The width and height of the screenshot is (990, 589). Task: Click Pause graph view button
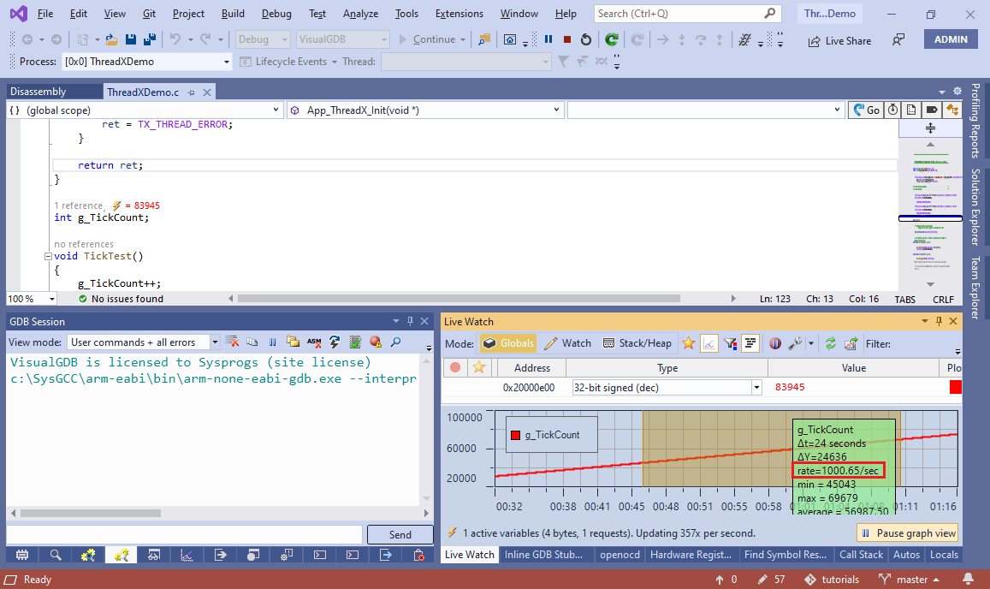coord(907,532)
